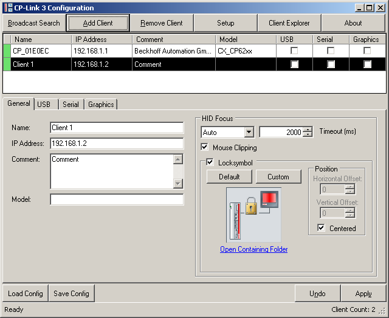Viewport: 389px width, 318px height.
Task: Click the Undo button
Action: [x=317, y=294]
